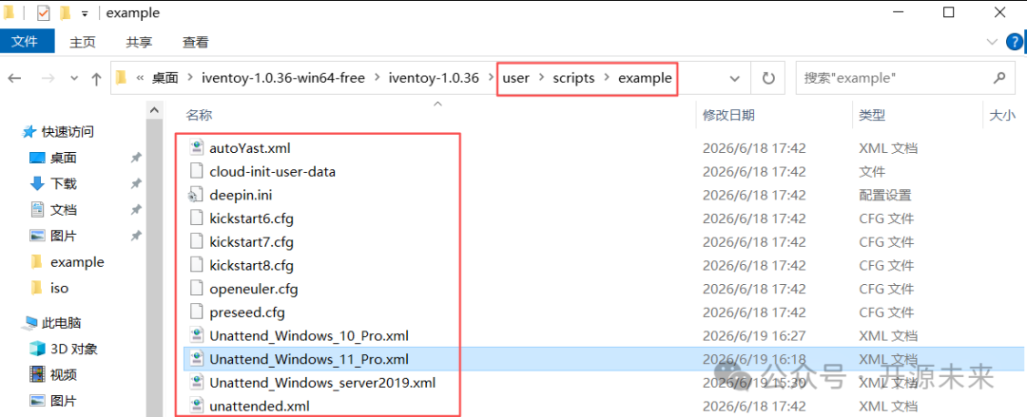Click the pin beside 桌面
1027x417 pixels.
[x=136, y=158]
